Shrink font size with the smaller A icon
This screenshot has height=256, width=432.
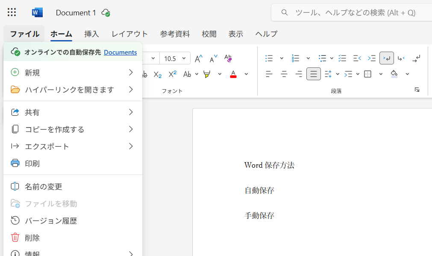[x=214, y=58]
